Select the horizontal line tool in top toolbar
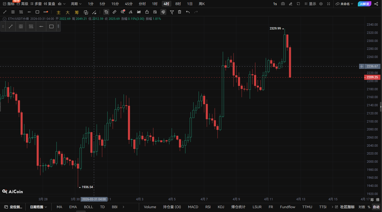The width and height of the screenshot is (382, 212). (x=29, y=12)
